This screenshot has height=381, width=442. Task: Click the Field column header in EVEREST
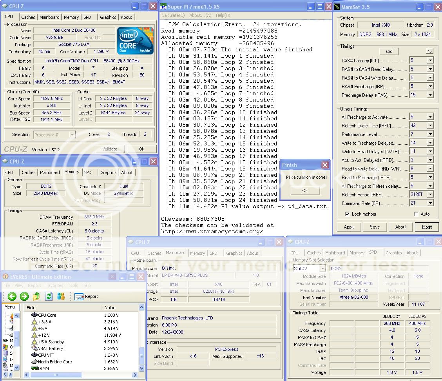pyautogui.click(x=63, y=307)
